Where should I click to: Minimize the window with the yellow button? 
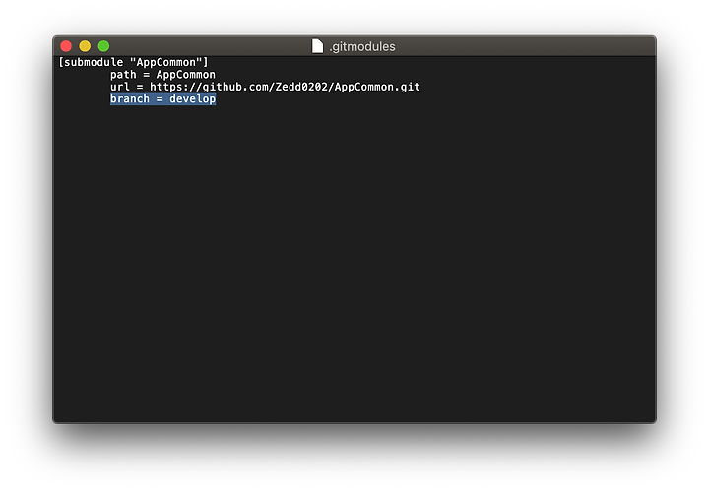point(85,46)
